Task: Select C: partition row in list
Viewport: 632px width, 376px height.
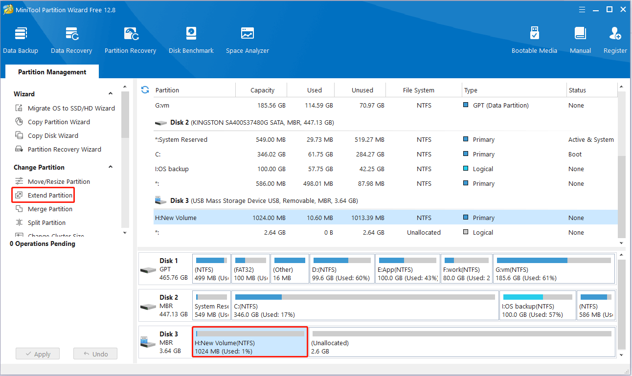Action: click(385, 154)
